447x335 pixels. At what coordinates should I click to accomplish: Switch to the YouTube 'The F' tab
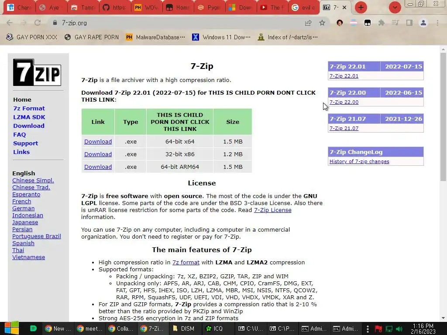[x=272, y=7]
